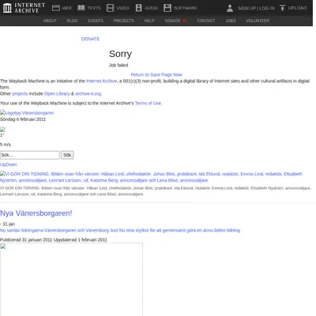Open the Blog menu item

pyautogui.click(x=72, y=21)
